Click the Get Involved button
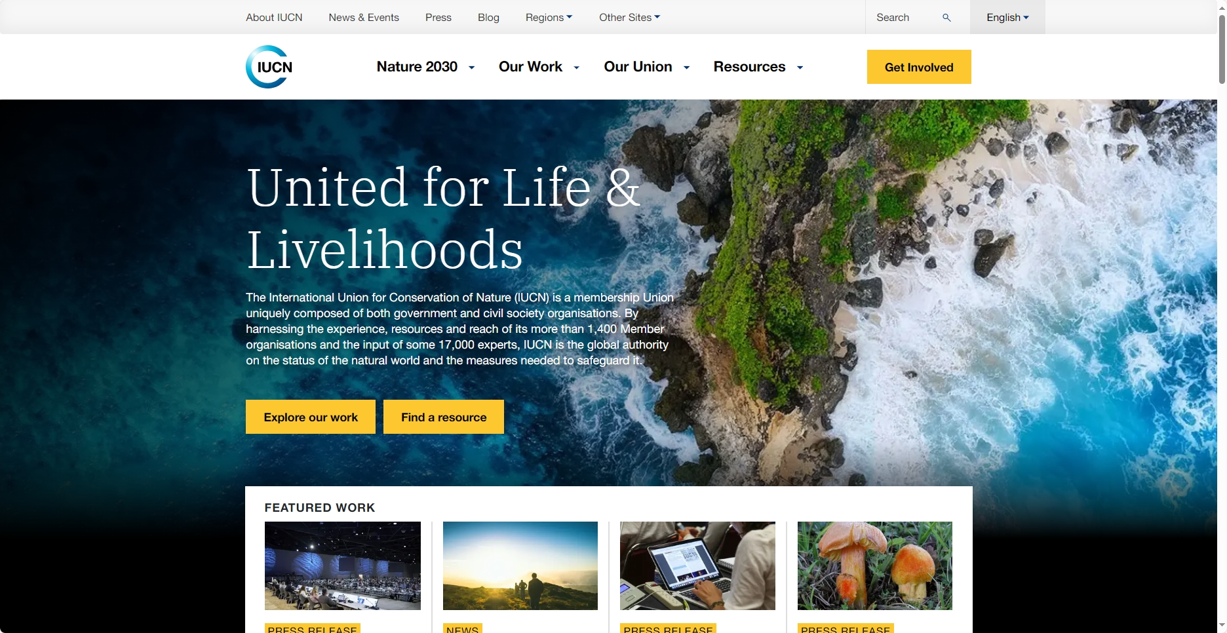1227x633 pixels. pos(919,67)
